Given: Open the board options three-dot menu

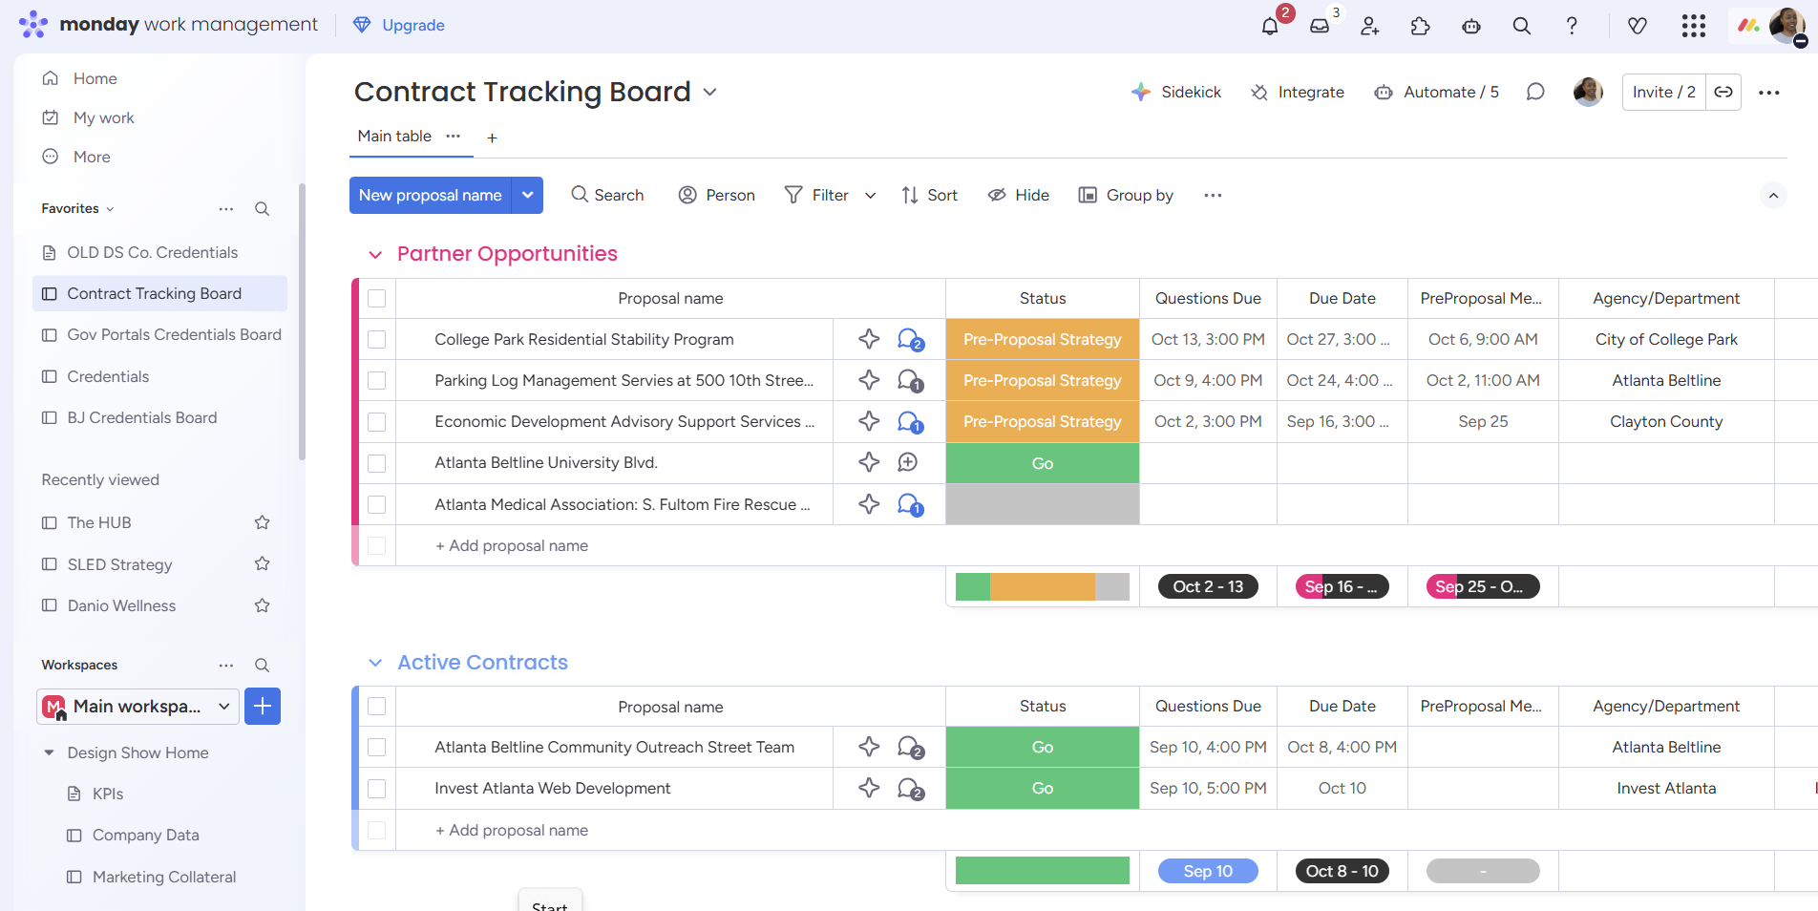Looking at the screenshot, I should (1769, 93).
